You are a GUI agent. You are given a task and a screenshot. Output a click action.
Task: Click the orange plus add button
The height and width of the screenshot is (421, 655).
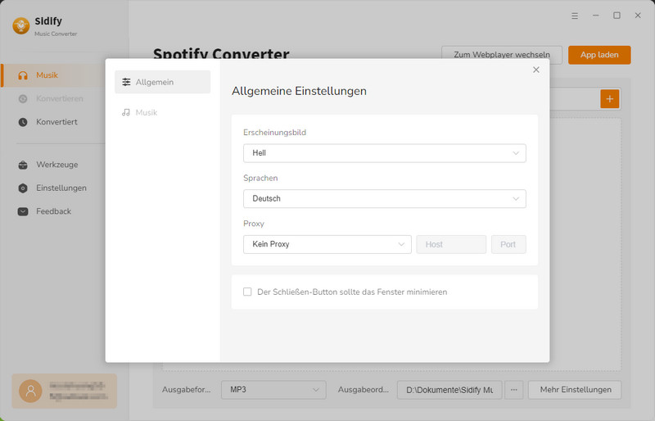[609, 99]
